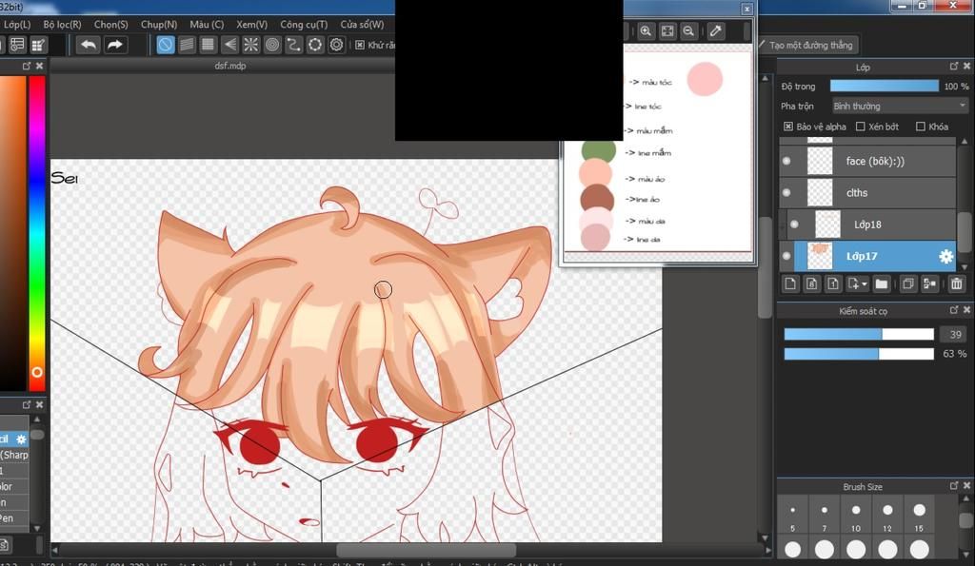The image size is (975, 566).
Task: Expand the add special layer dropdown
Action: [x=858, y=283]
